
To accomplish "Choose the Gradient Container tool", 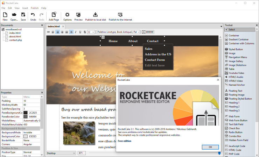I will pyautogui.click(x=238, y=40).
